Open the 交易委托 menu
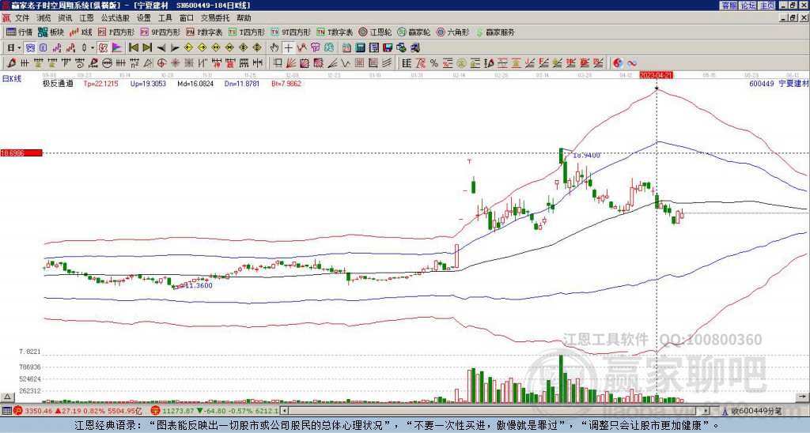Viewport: 810px width, 433px height. click(215, 18)
